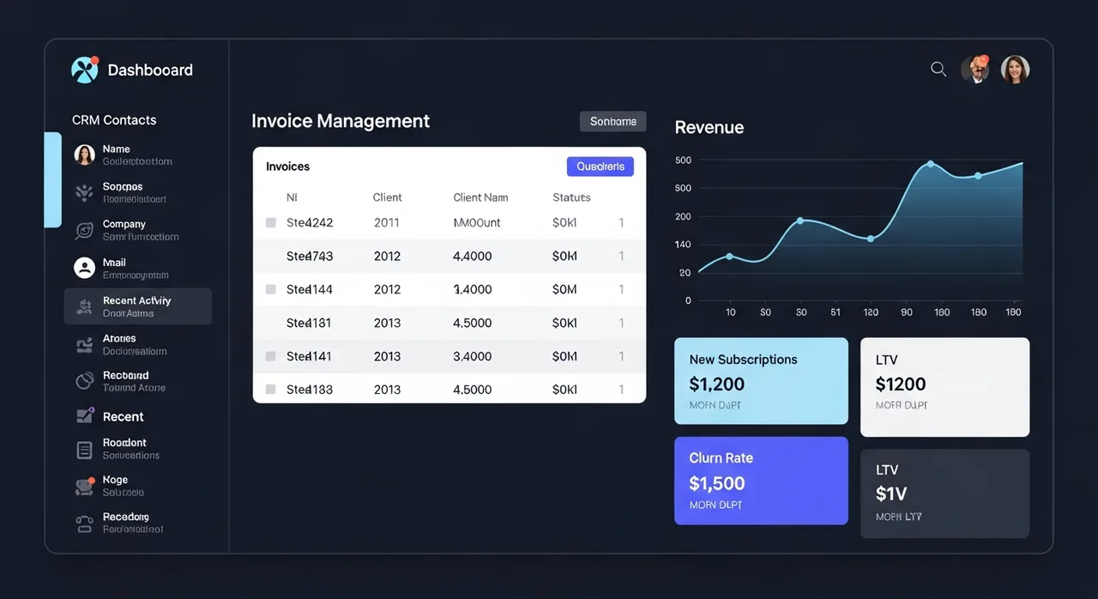Click the Invoice Management heading
Image resolution: width=1098 pixels, height=599 pixels.
[341, 121]
